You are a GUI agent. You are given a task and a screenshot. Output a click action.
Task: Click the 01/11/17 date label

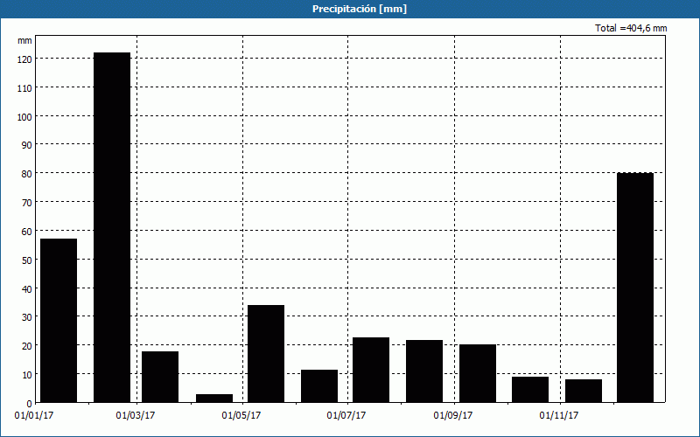coord(559,416)
